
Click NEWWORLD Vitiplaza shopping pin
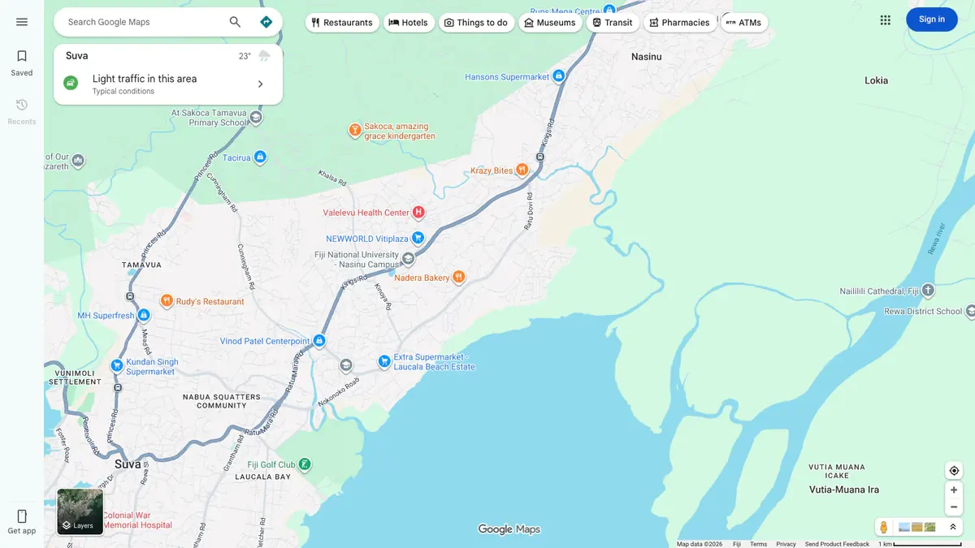[417, 238]
